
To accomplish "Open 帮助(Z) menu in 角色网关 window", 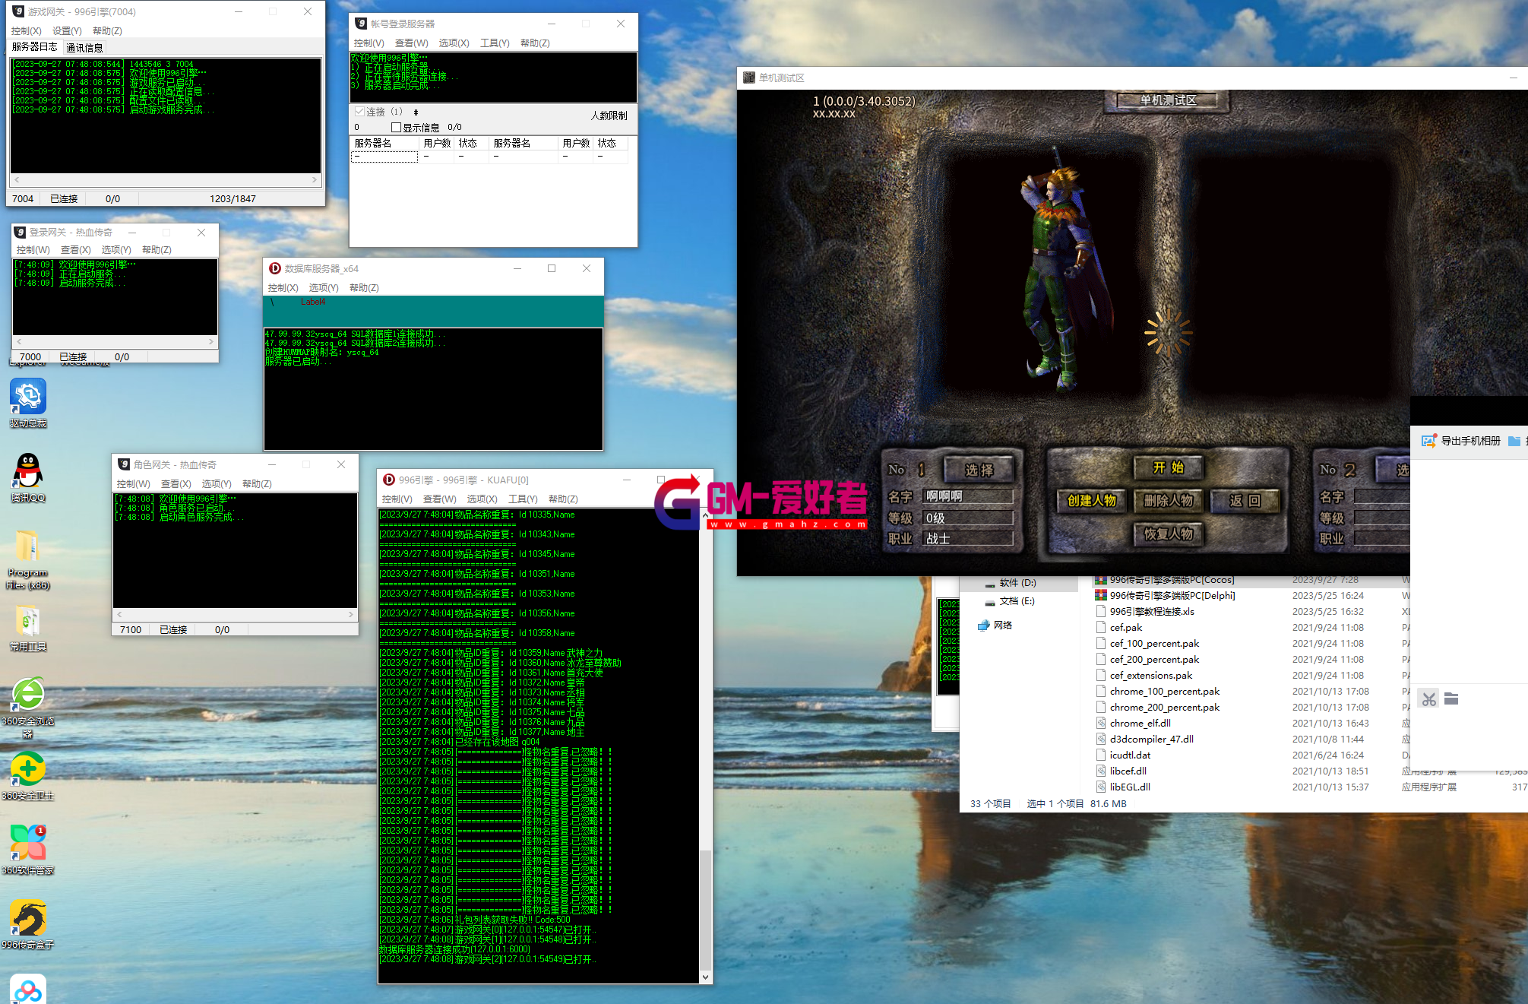I will 257,484.
